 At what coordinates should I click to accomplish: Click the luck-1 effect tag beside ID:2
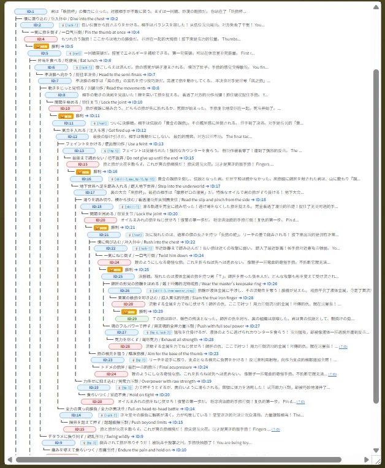click(x=69, y=25)
